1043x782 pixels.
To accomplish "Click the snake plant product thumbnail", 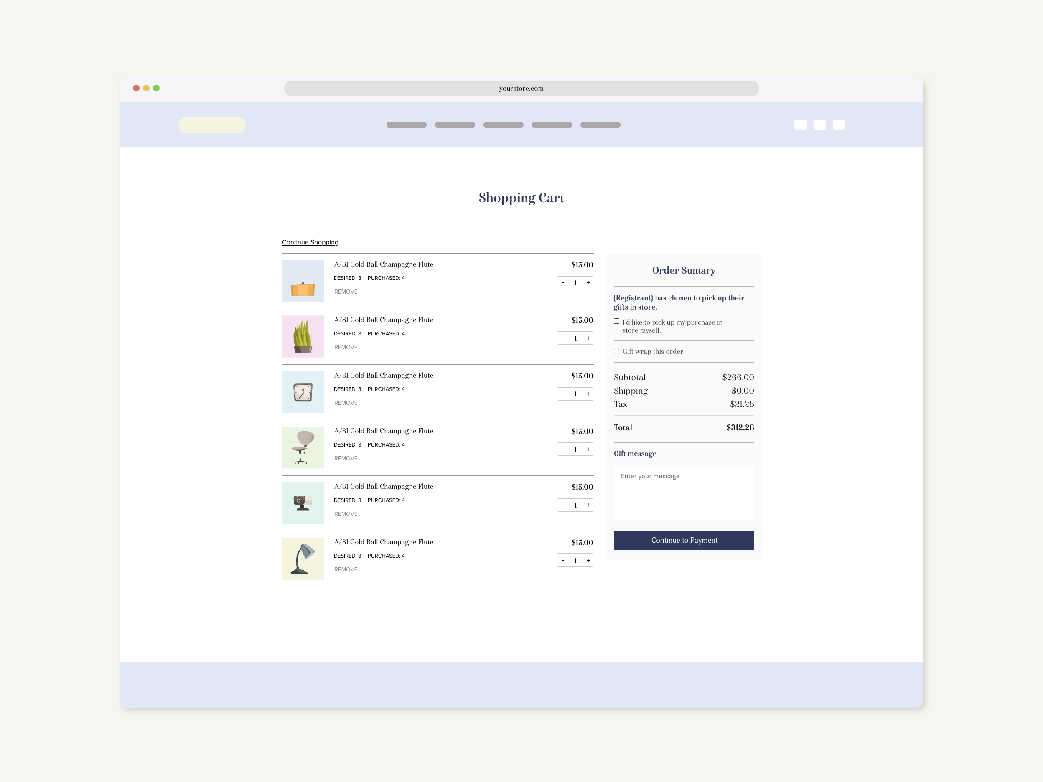I will click(x=303, y=336).
